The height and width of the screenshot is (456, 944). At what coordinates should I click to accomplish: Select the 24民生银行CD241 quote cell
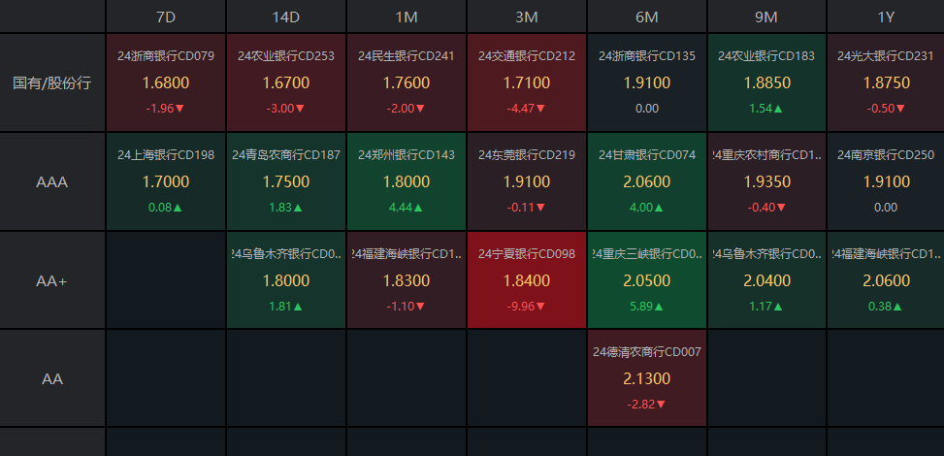point(407,82)
